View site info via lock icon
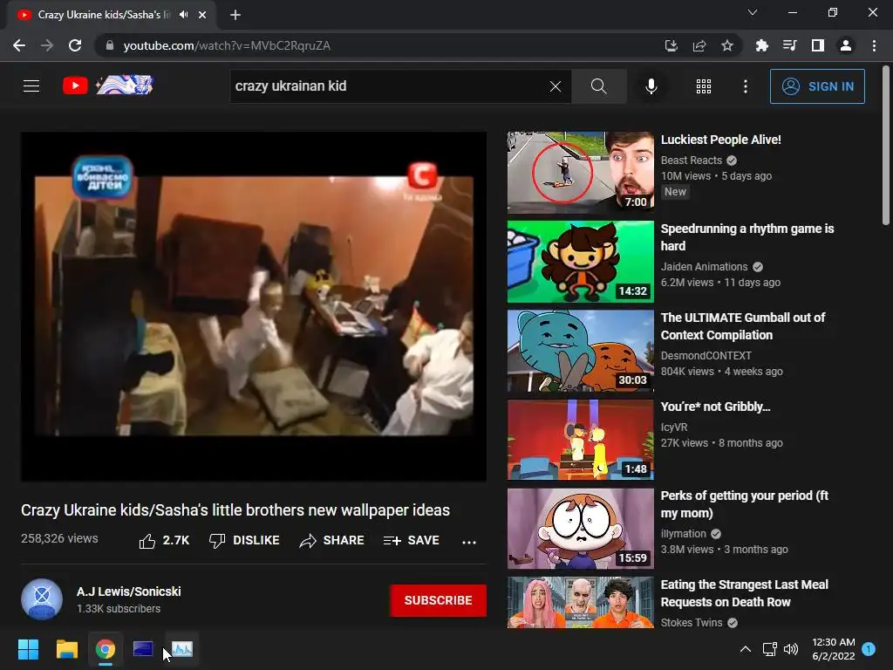893x670 pixels. tap(110, 45)
